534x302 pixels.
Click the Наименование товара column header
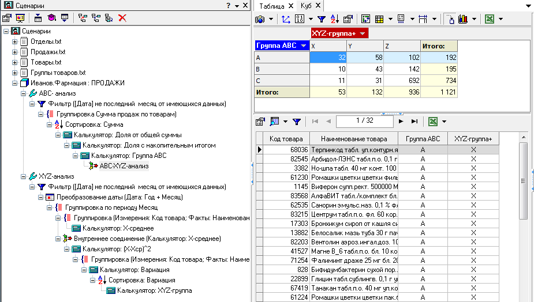tap(354, 139)
